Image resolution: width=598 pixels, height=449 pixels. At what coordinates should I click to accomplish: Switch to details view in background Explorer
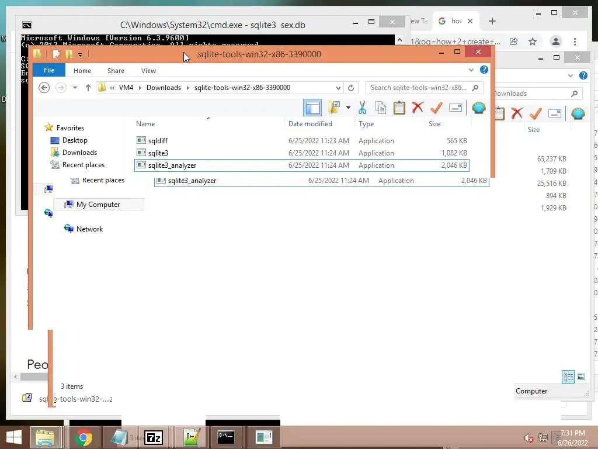(568, 377)
